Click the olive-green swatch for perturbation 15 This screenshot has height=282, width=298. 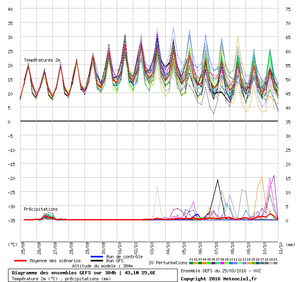[253, 263]
